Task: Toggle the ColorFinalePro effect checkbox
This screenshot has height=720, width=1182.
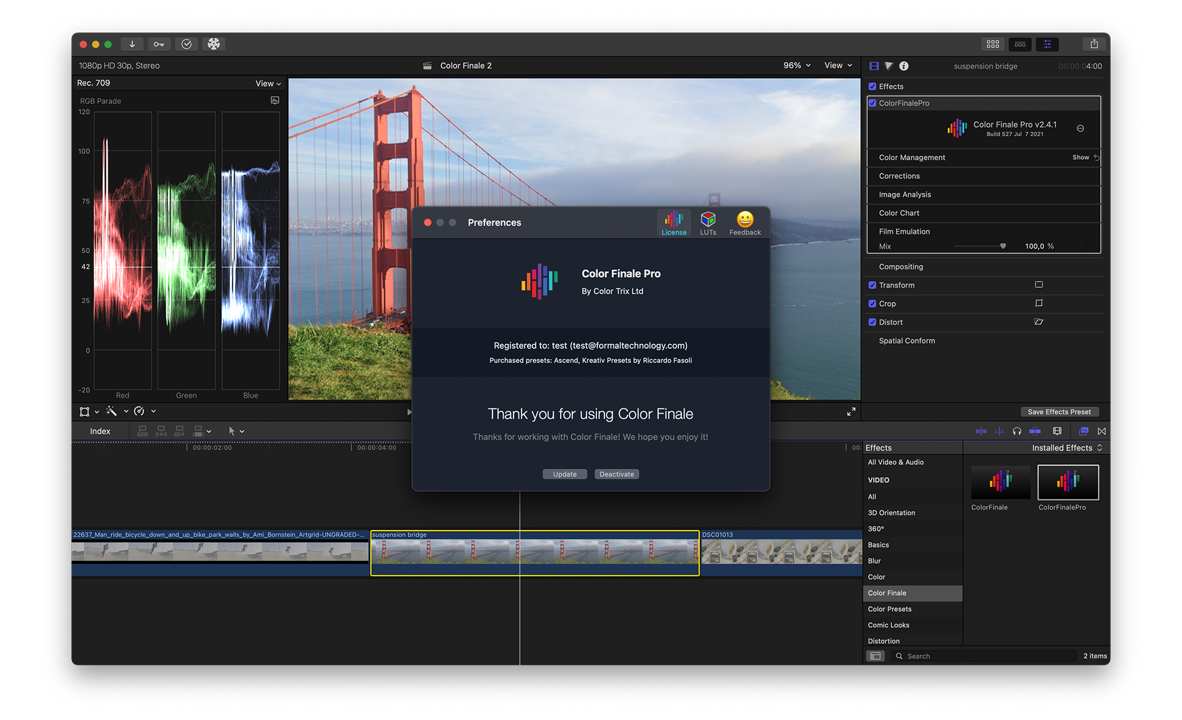Action: [x=872, y=102]
